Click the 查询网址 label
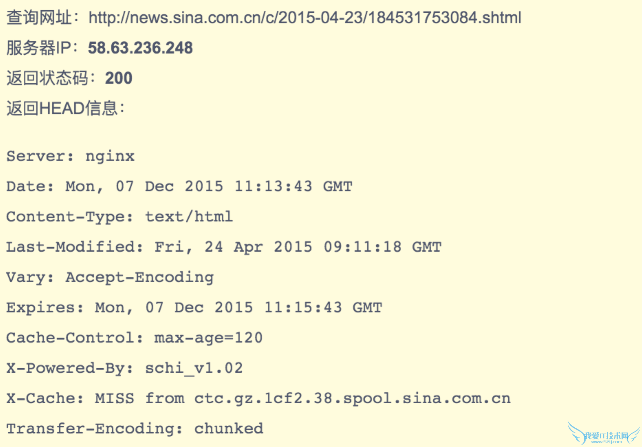Viewport: 642px width, 447px height. point(39,18)
